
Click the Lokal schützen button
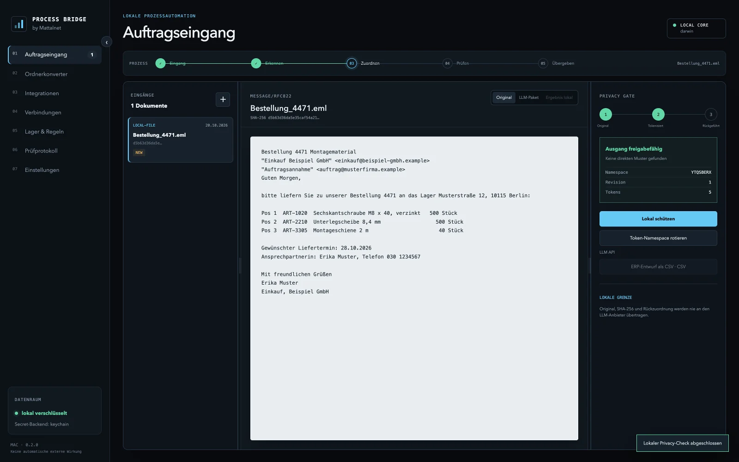pos(658,219)
